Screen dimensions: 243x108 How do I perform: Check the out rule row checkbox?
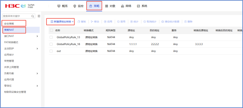[51, 51]
